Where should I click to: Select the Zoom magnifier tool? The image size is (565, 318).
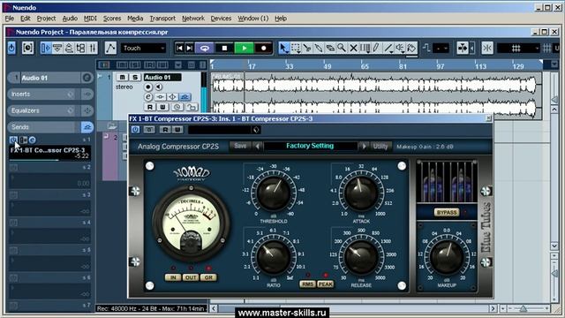tap(342, 48)
